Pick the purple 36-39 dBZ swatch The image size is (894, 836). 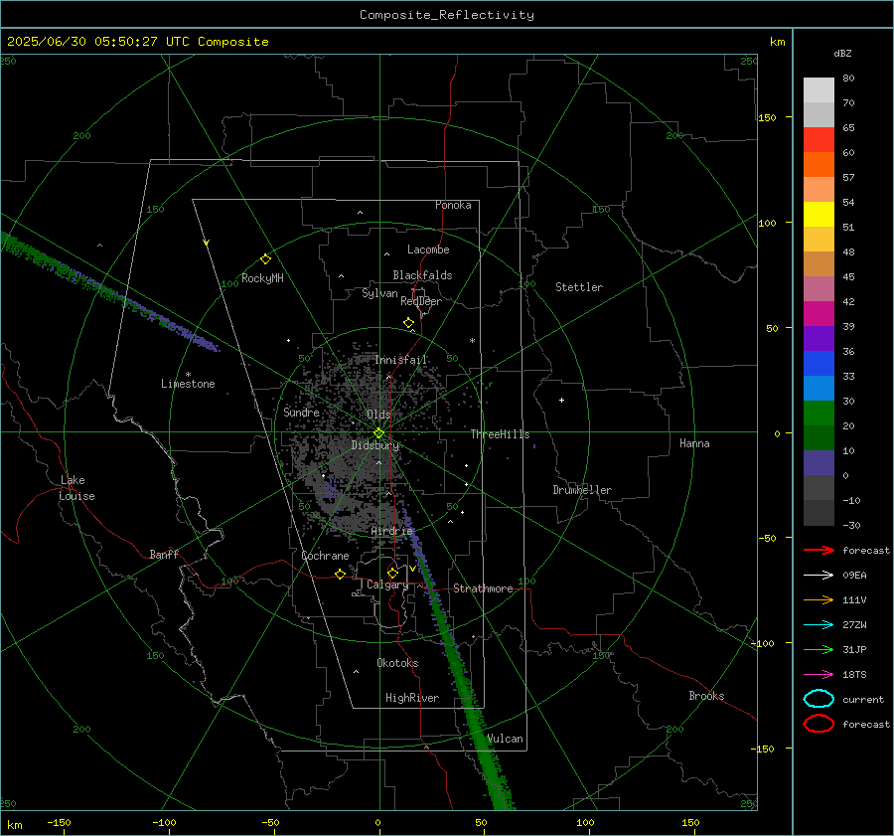pyautogui.click(x=819, y=338)
